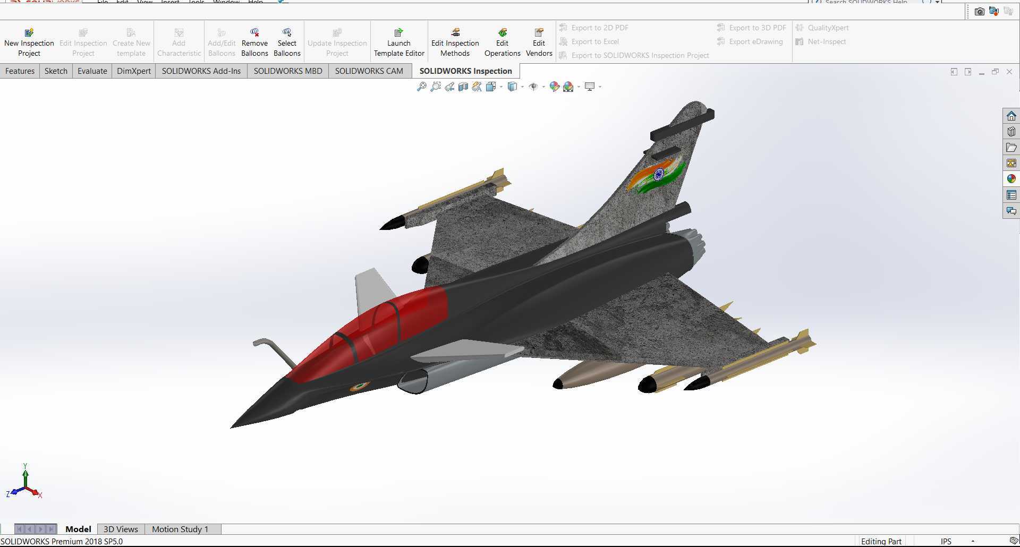Switch to the SOLIDWORKS CAM tab
Screen dimensions: 1020x547
point(369,71)
